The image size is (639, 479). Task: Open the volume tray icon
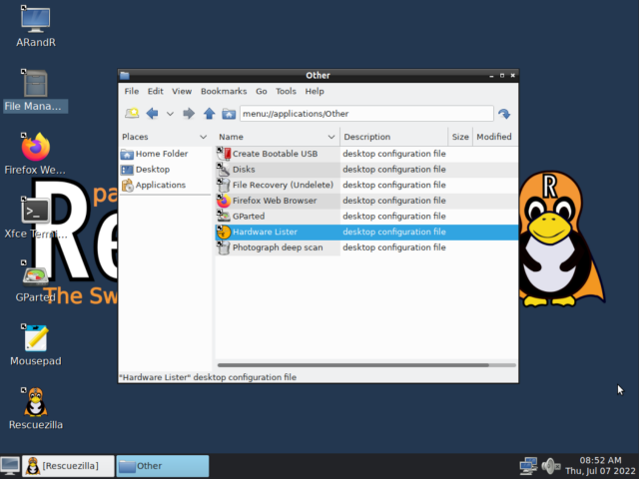550,466
